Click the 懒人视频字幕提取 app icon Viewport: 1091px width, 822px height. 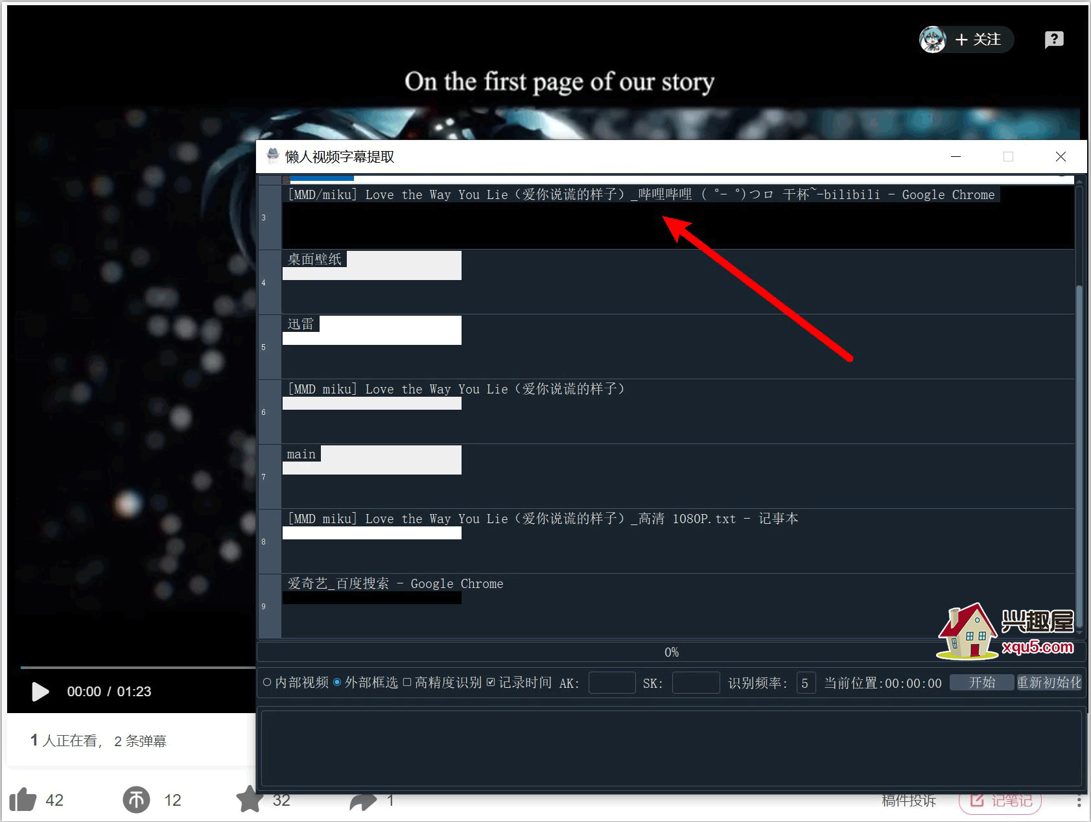pyautogui.click(x=273, y=156)
